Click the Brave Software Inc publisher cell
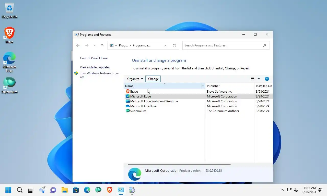Image resolution: width=327 pixels, height=196 pixels. pos(219,92)
